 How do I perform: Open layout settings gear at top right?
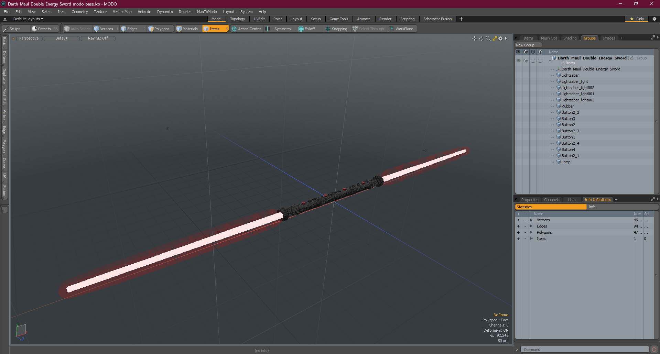pos(654,19)
